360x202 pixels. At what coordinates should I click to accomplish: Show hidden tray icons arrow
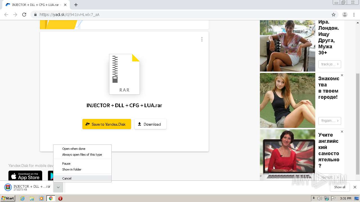(x=314, y=198)
